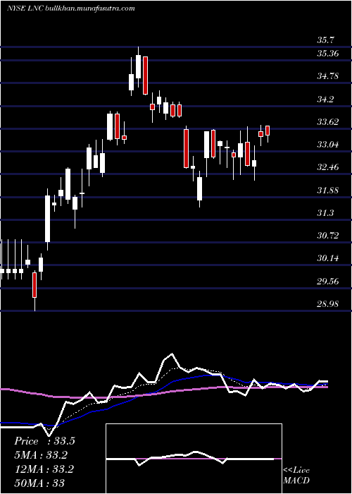
Task: Click the tallest white candlestick near 31.3
Action: point(47,219)
